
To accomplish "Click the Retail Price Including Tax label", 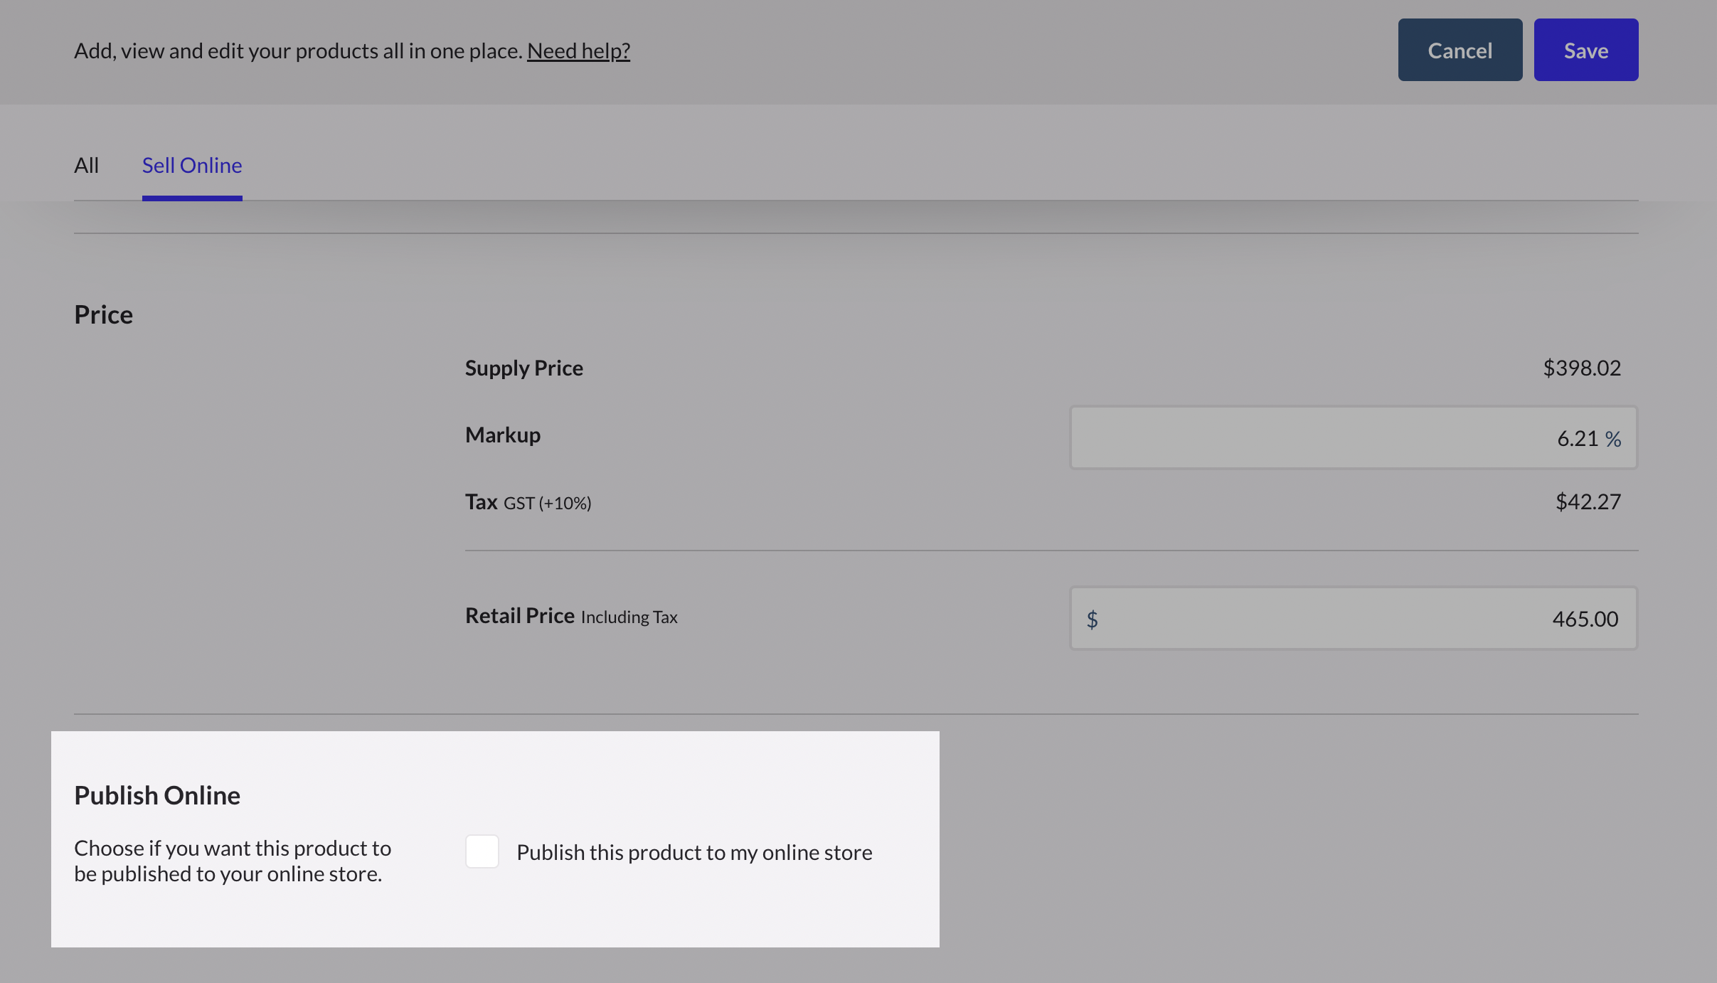I will [570, 616].
